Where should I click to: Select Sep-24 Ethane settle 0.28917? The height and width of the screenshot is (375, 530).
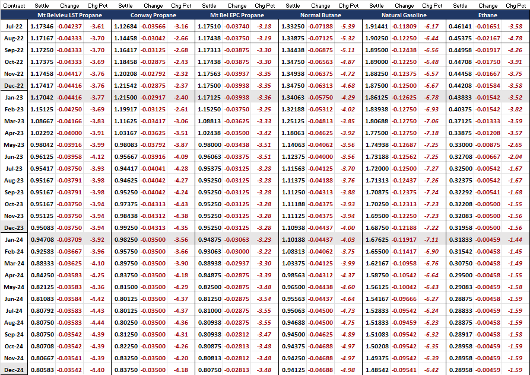click(460, 335)
